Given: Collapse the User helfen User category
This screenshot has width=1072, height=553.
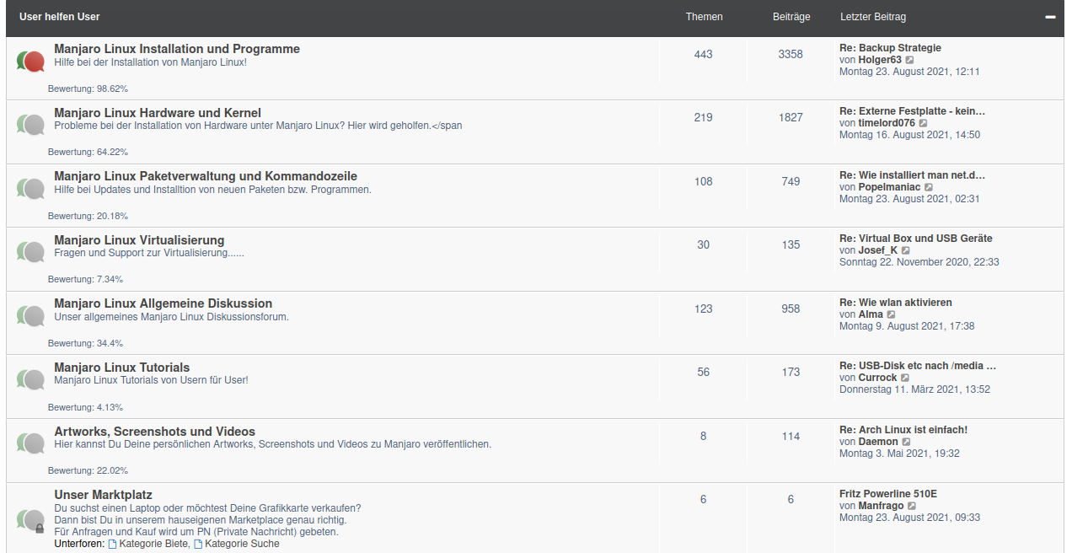Looking at the screenshot, I should point(1050,17).
